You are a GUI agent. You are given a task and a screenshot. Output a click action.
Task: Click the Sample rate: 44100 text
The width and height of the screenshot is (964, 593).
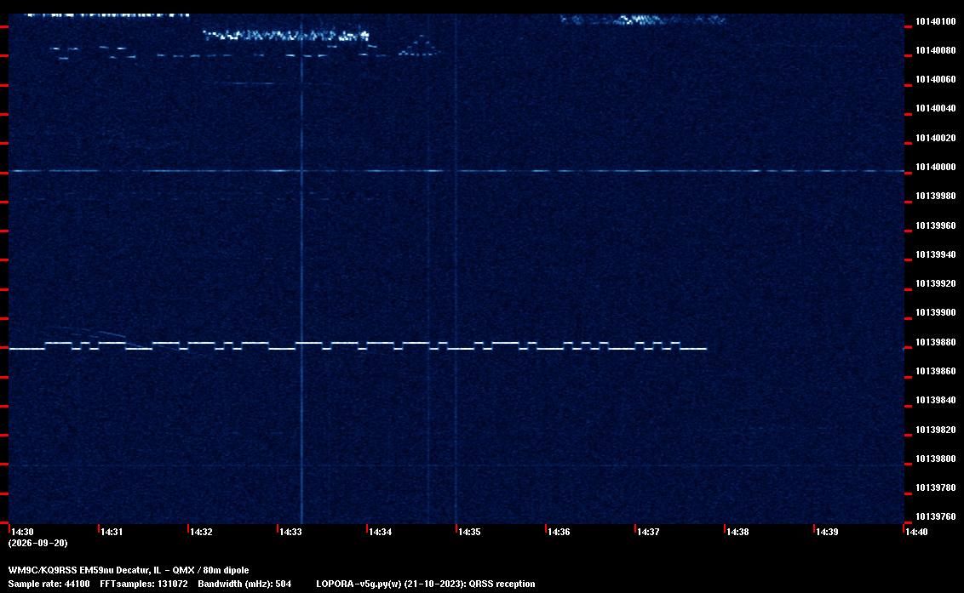(x=49, y=584)
